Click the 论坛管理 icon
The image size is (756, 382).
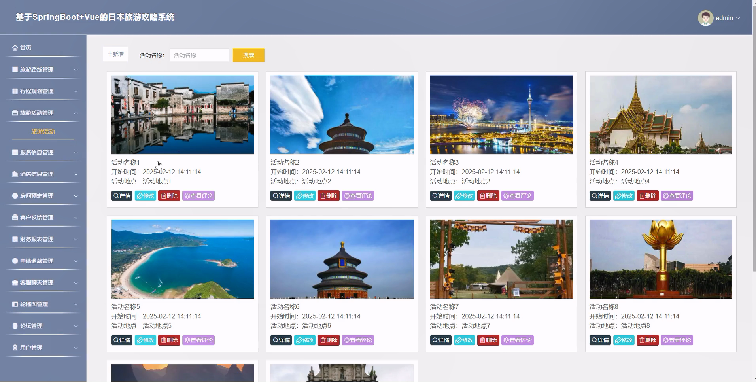point(15,326)
